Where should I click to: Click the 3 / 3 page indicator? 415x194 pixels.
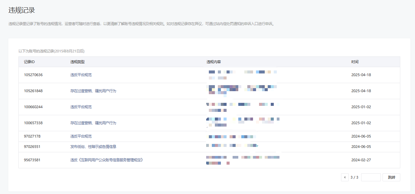coord(354,177)
